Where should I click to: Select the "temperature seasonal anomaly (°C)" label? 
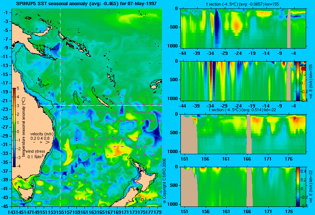pyautogui.click(x=24, y=127)
